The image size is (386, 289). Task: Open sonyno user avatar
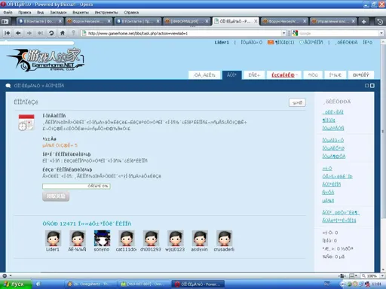click(102, 239)
